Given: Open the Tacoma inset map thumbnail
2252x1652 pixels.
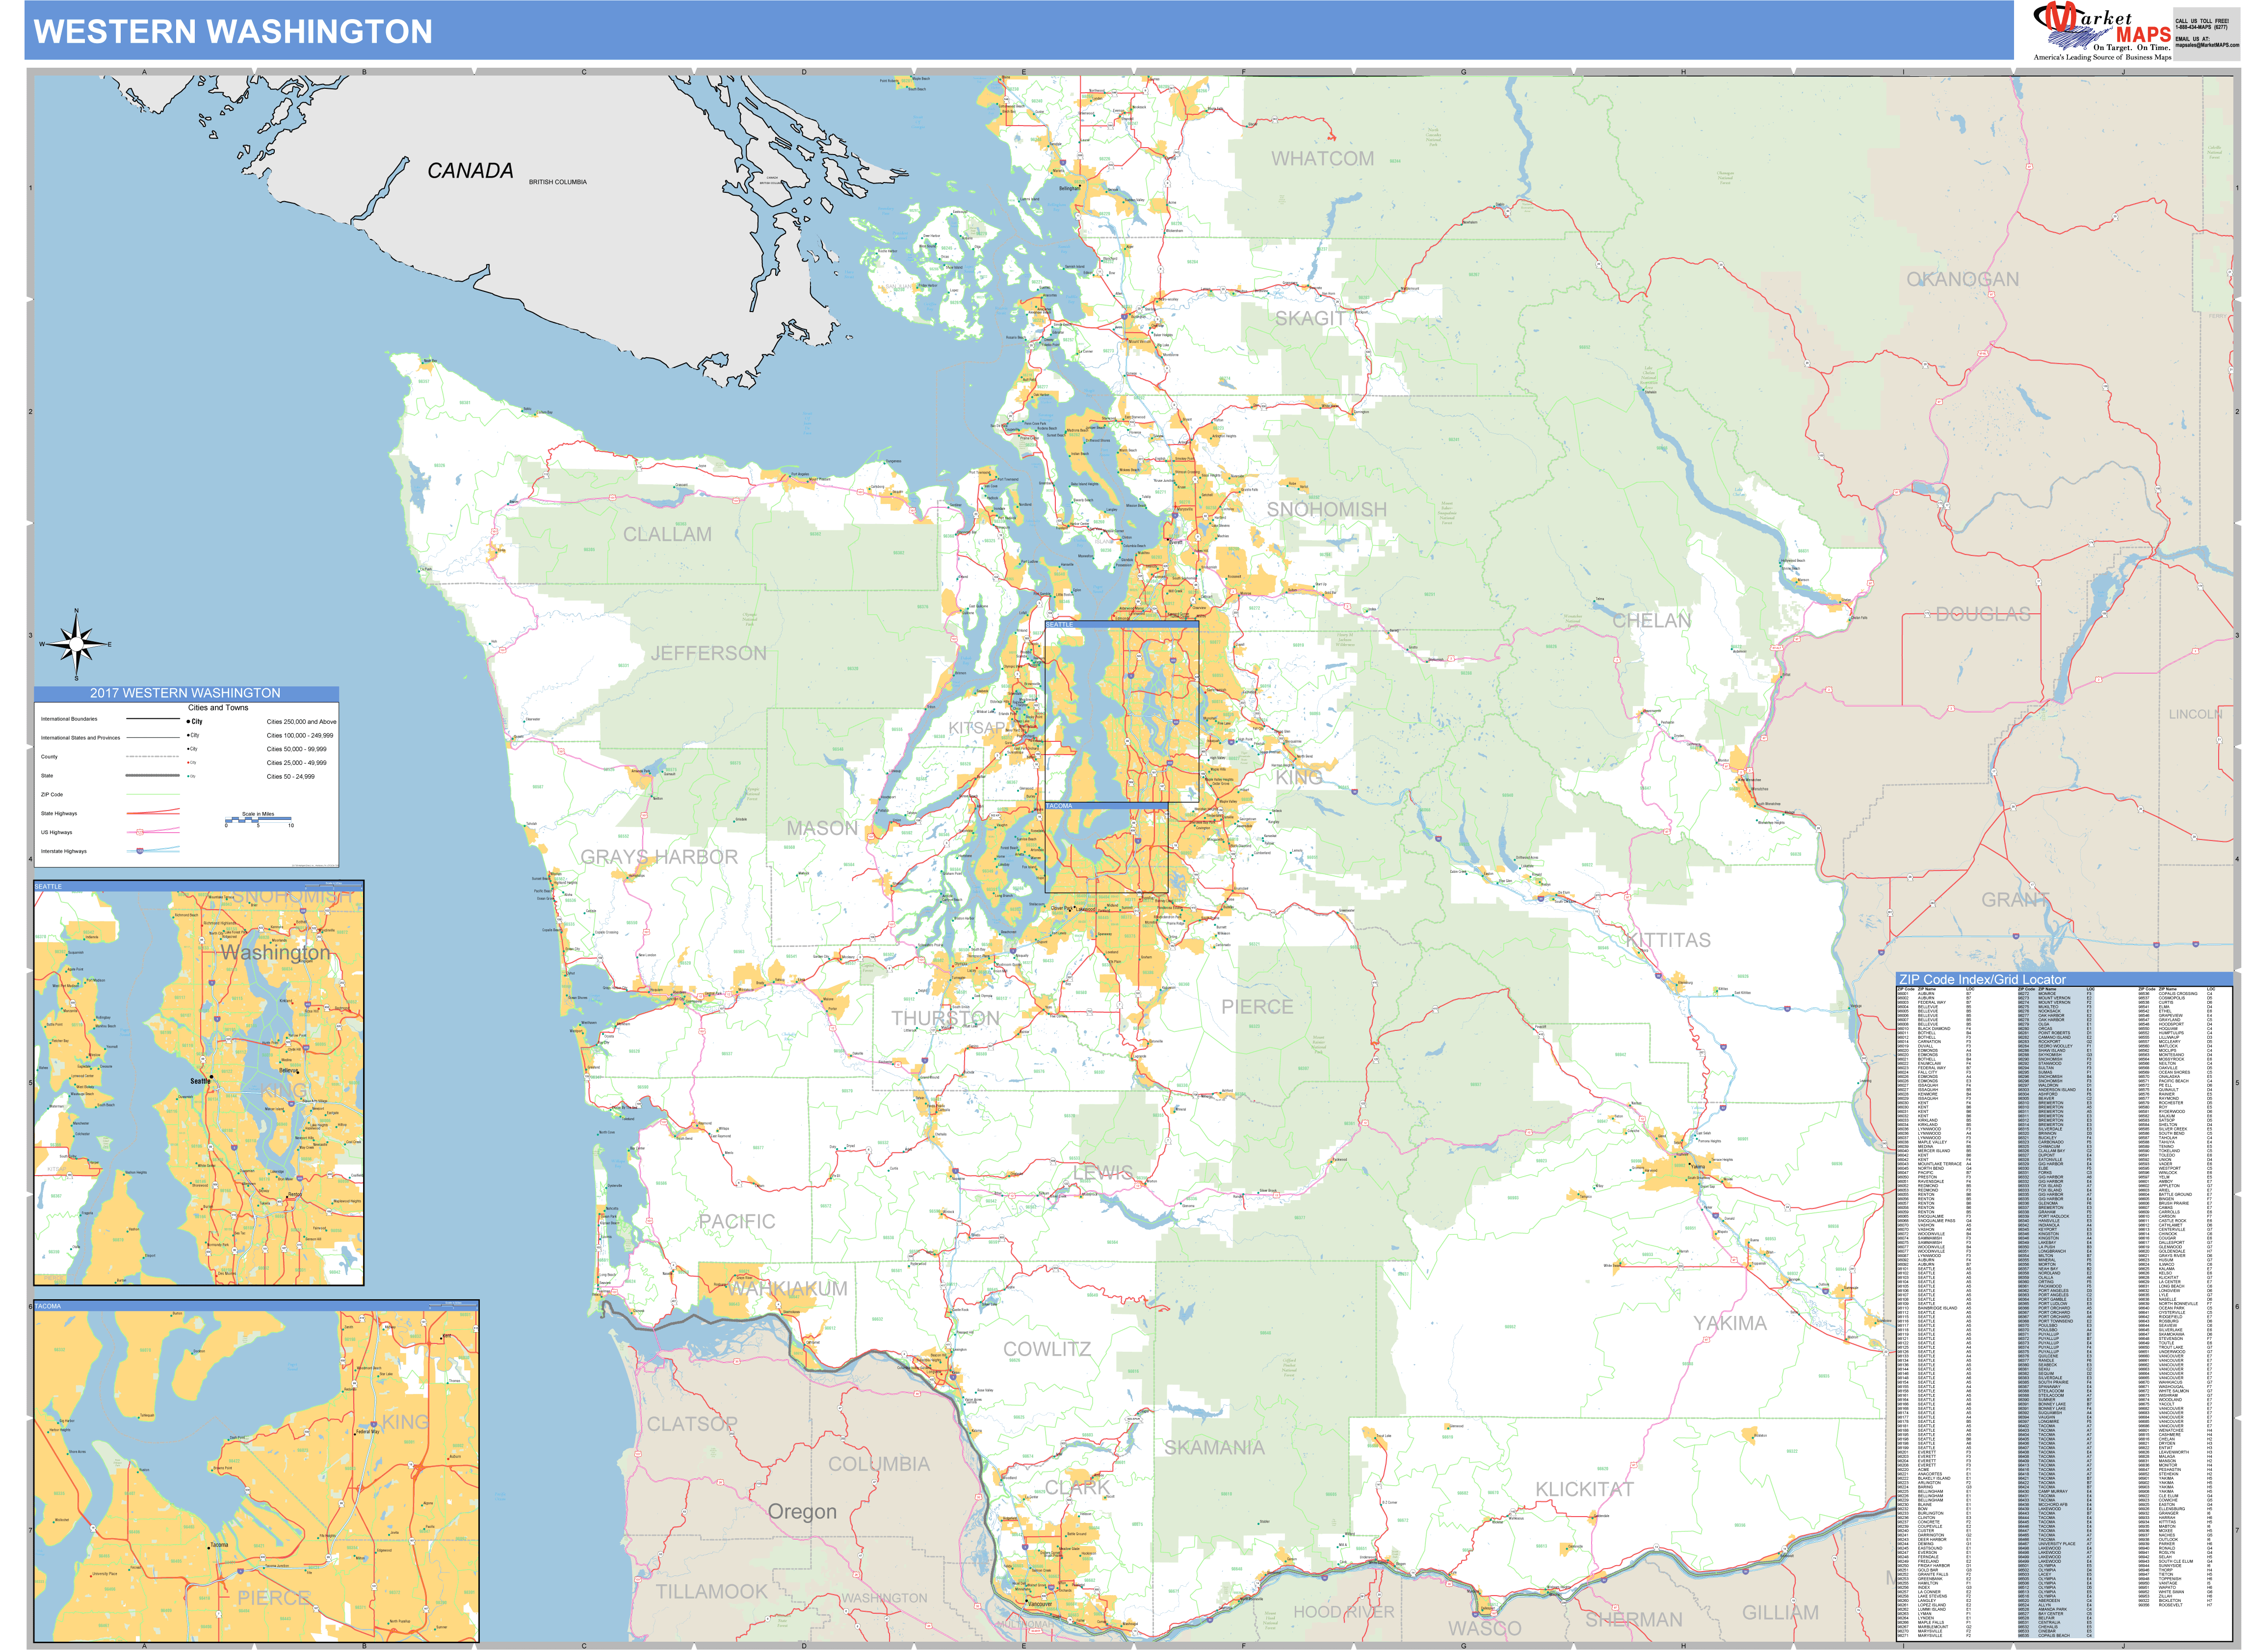Looking at the screenshot, I should click(256, 1472).
